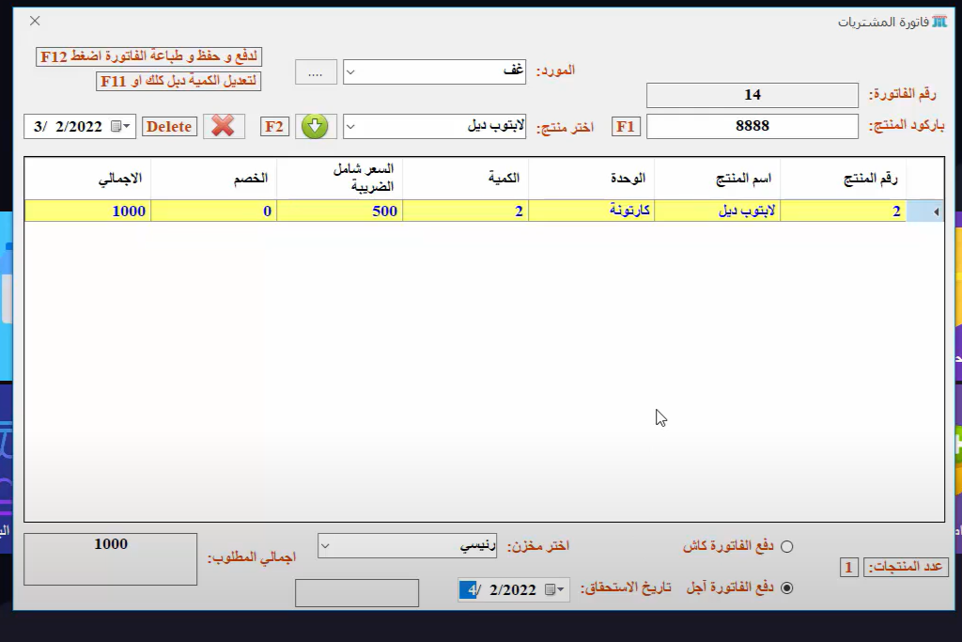Close the purchase invoice window
The height and width of the screenshot is (642, 962).
coord(35,21)
